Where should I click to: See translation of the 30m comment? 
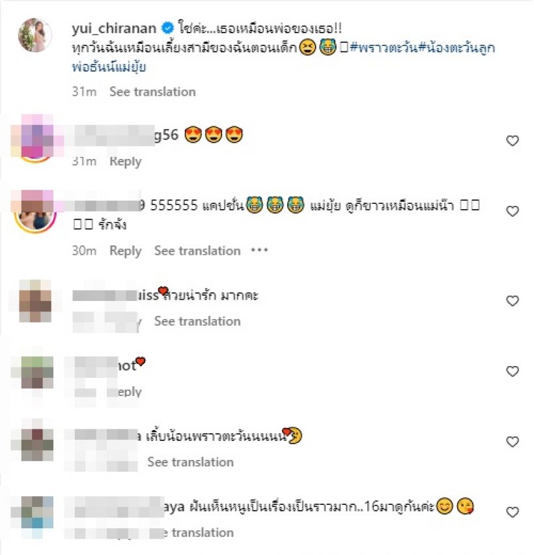[x=197, y=251]
